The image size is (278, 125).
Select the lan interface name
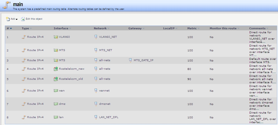click(61, 117)
